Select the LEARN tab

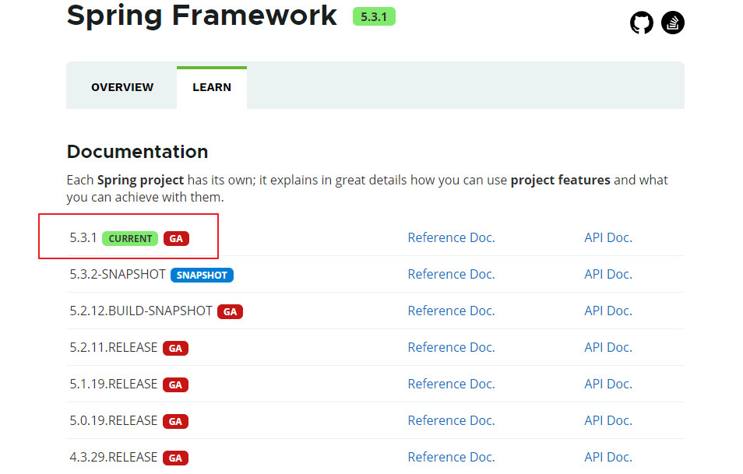tap(212, 87)
